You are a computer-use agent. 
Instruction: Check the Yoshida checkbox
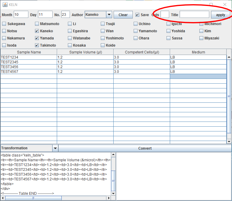click(168, 31)
